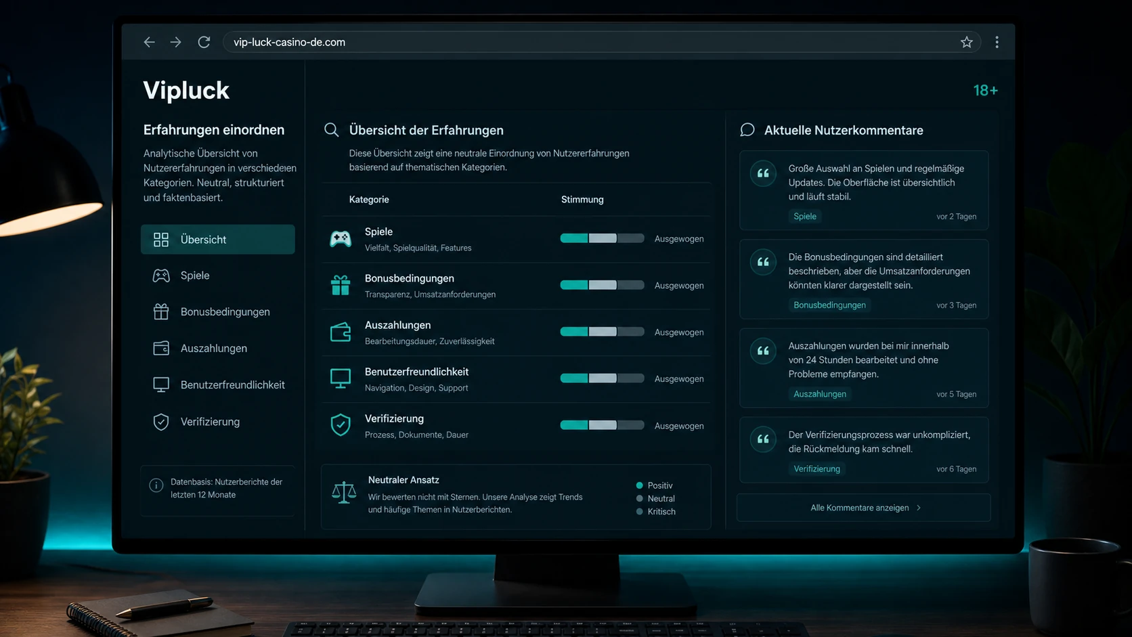This screenshot has height=637, width=1132.
Task: Click the Benutzerfreundlichkeit row title in the table
Action: (416, 372)
